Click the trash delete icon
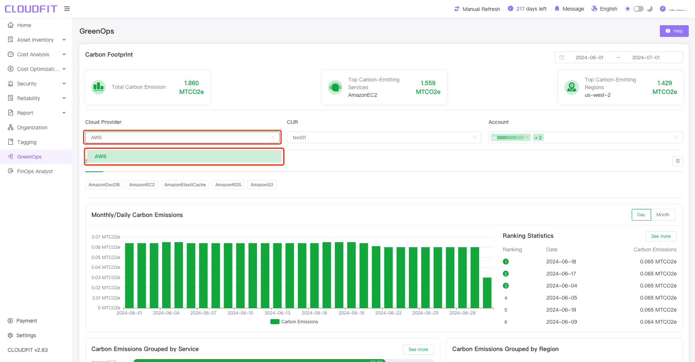695x362 pixels. pyautogui.click(x=678, y=161)
